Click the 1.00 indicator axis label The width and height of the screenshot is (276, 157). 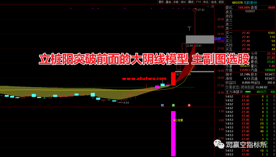(221, 111)
